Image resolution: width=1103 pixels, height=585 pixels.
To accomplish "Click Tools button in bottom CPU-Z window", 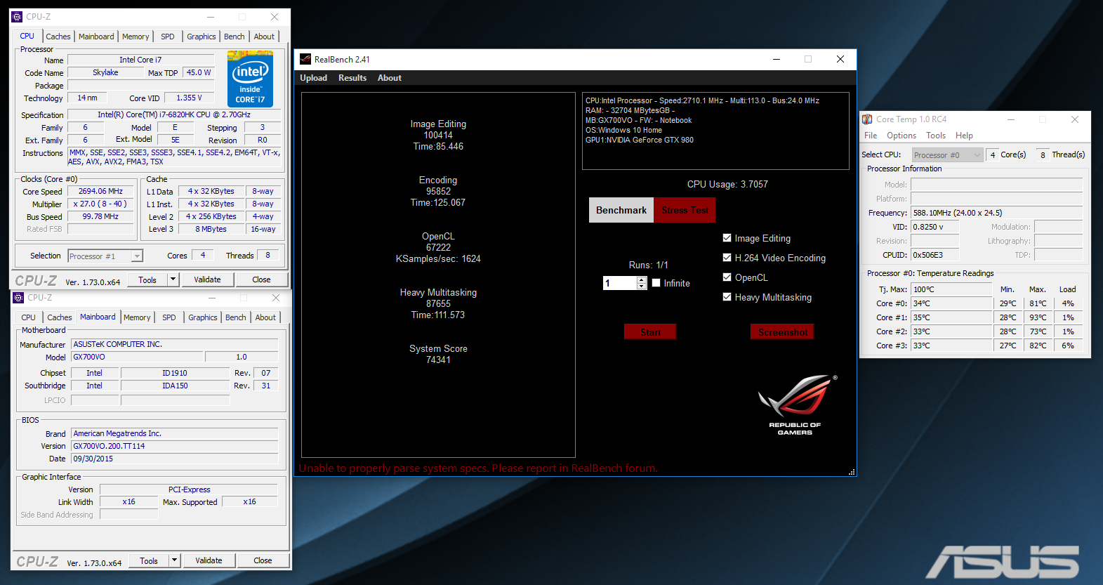I will pos(149,560).
